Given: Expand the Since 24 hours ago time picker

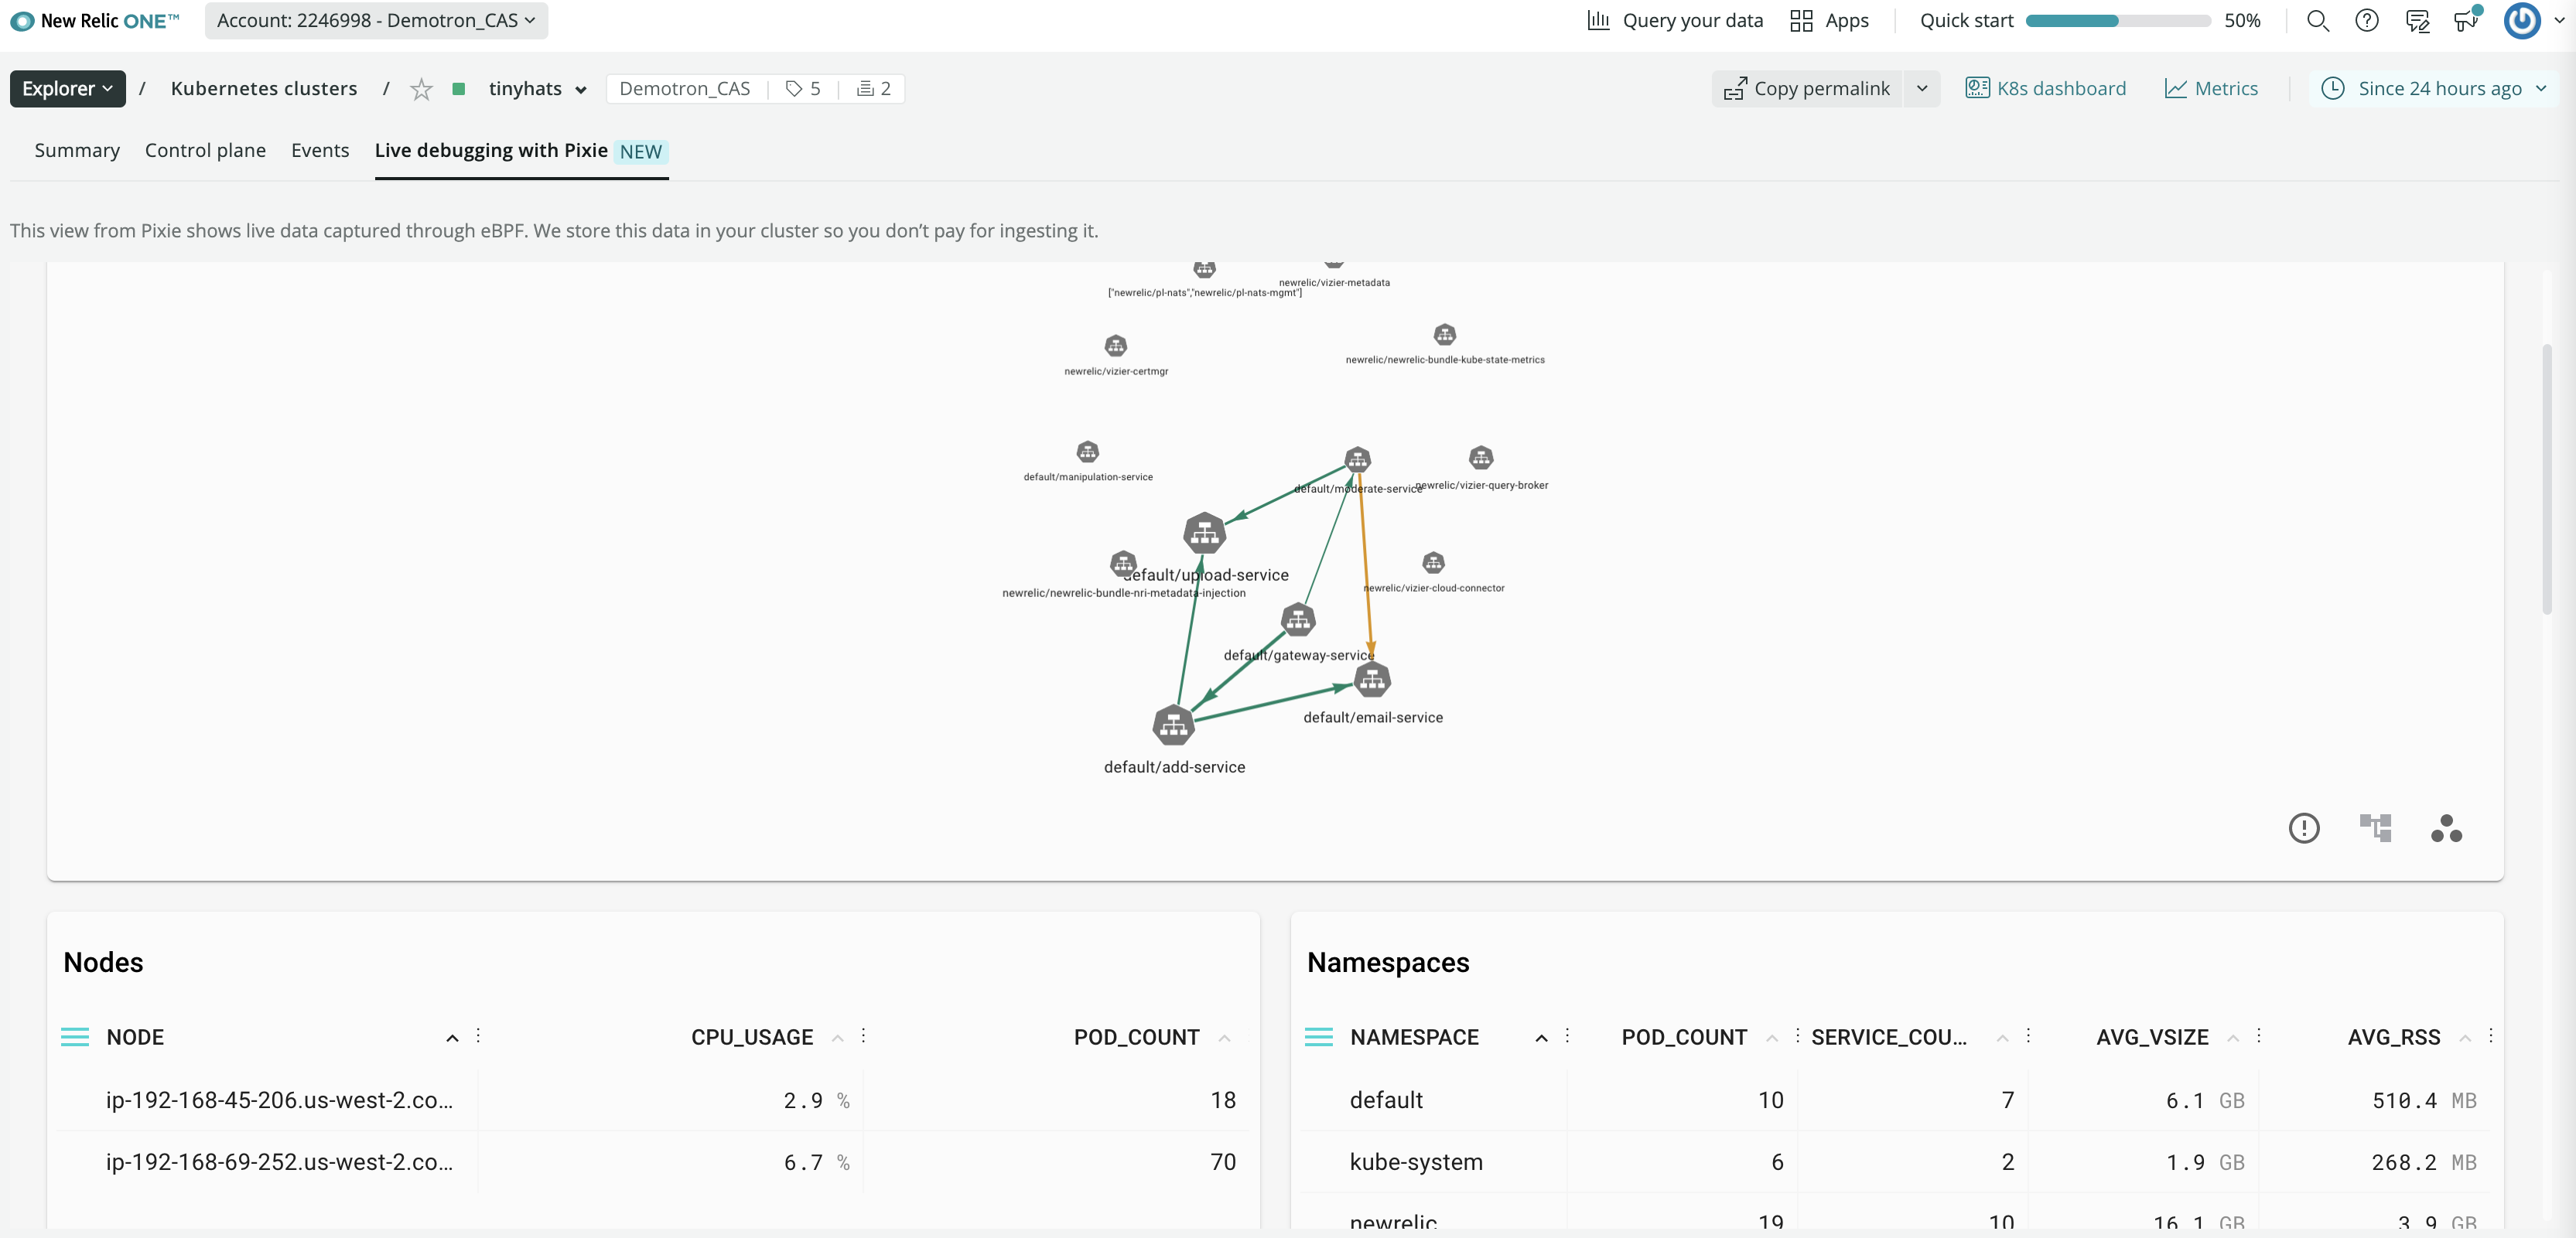Looking at the screenshot, I should click(x=2438, y=88).
